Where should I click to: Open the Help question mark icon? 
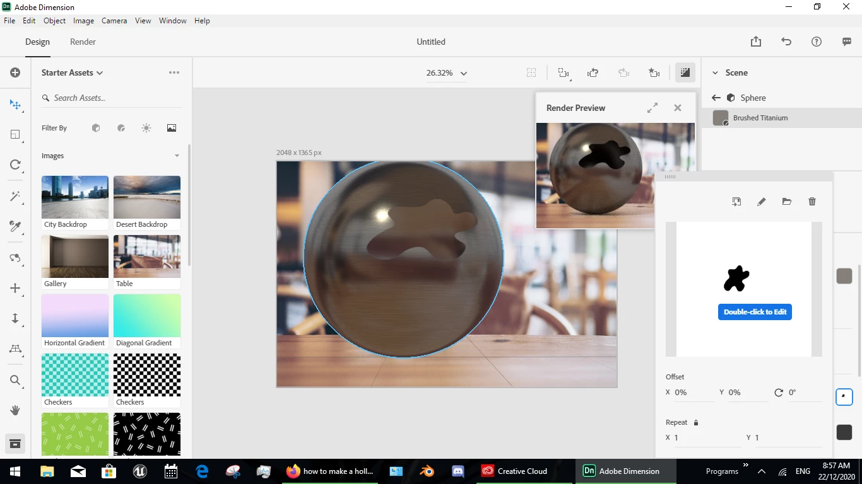point(817,42)
